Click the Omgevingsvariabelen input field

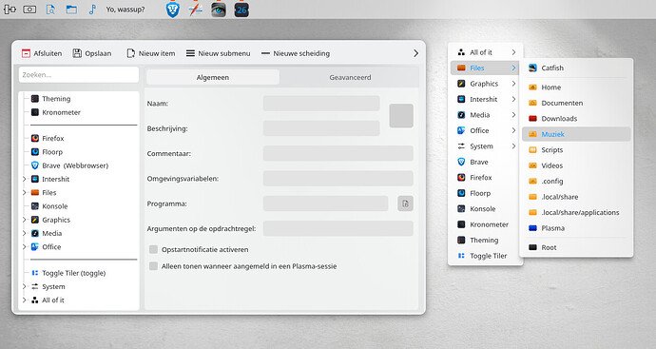click(x=338, y=179)
